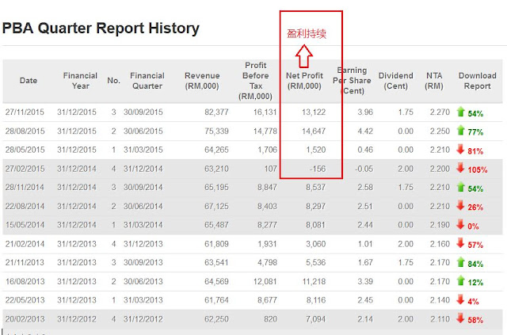
Task: Click financial quarter cell 30/09/2013
Action: pyautogui.click(x=143, y=262)
